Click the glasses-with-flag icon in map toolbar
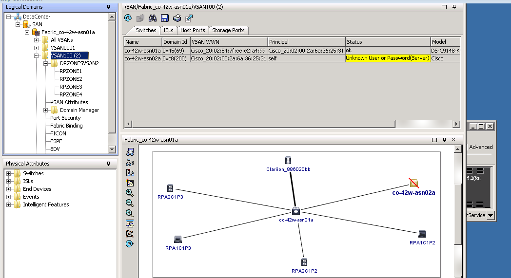Image resolution: width=511 pixels, height=278 pixels. 130,172
